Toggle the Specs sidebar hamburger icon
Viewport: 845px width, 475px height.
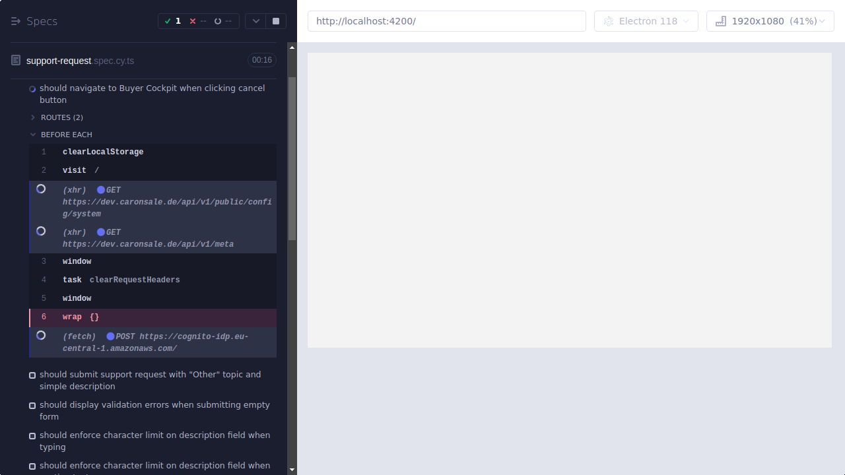[x=16, y=20]
